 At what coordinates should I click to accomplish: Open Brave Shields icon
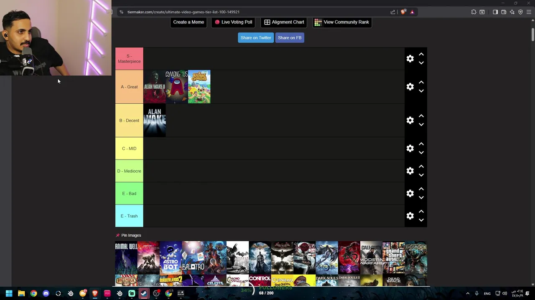point(403,12)
